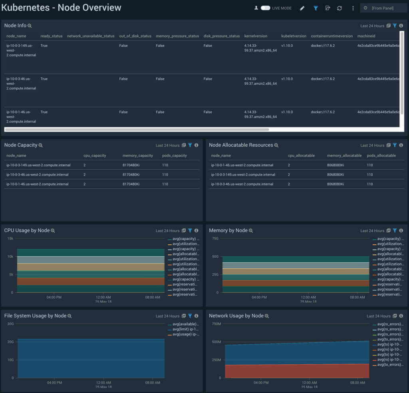Show Memory by Node info icon
This screenshot has height=393, width=409.
tap(401, 231)
